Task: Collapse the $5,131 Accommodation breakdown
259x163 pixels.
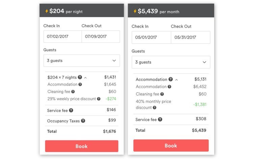Action: point(176,80)
